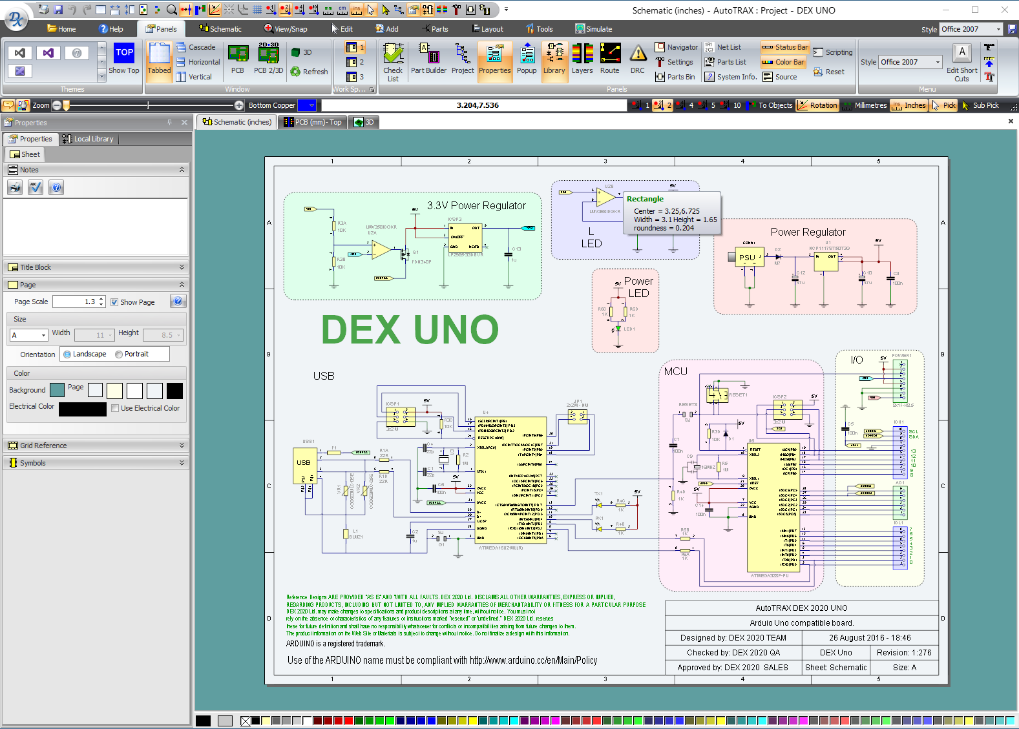Toggle the Color Bar option
Image resolution: width=1019 pixels, height=729 pixels.
click(783, 62)
